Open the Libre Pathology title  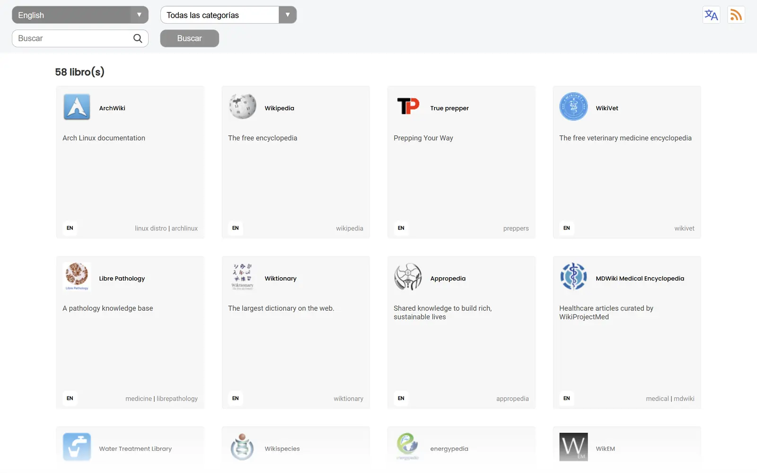pos(122,279)
